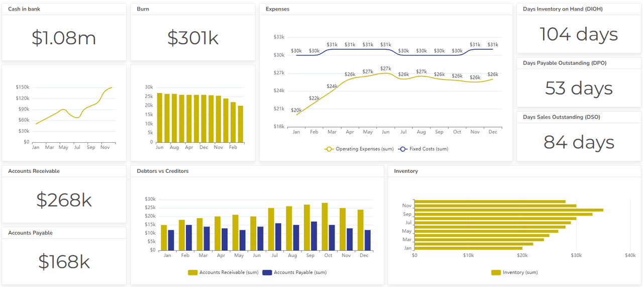
Task: Select the Cash in bank card title
Action: (24, 9)
